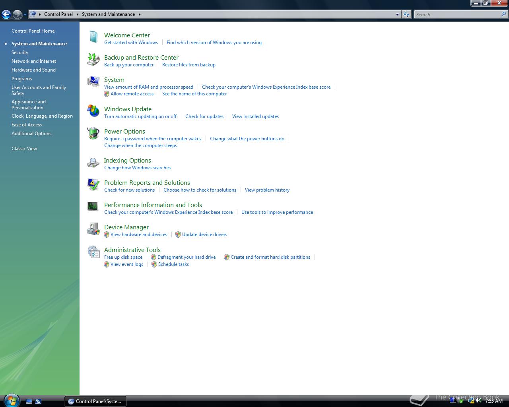Select Control Panel Home in sidebar
Image resolution: width=509 pixels, height=407 pixels.
click(x=33, y=31)
